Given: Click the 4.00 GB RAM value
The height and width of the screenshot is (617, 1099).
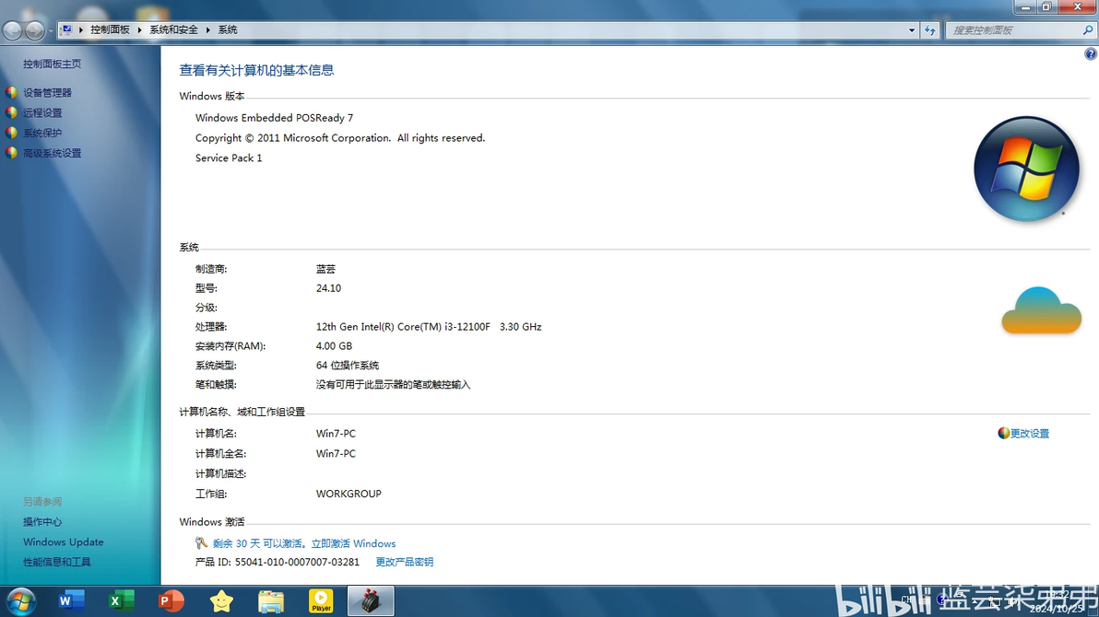Looking at the screenshot, I should click(x=335, y=346).
